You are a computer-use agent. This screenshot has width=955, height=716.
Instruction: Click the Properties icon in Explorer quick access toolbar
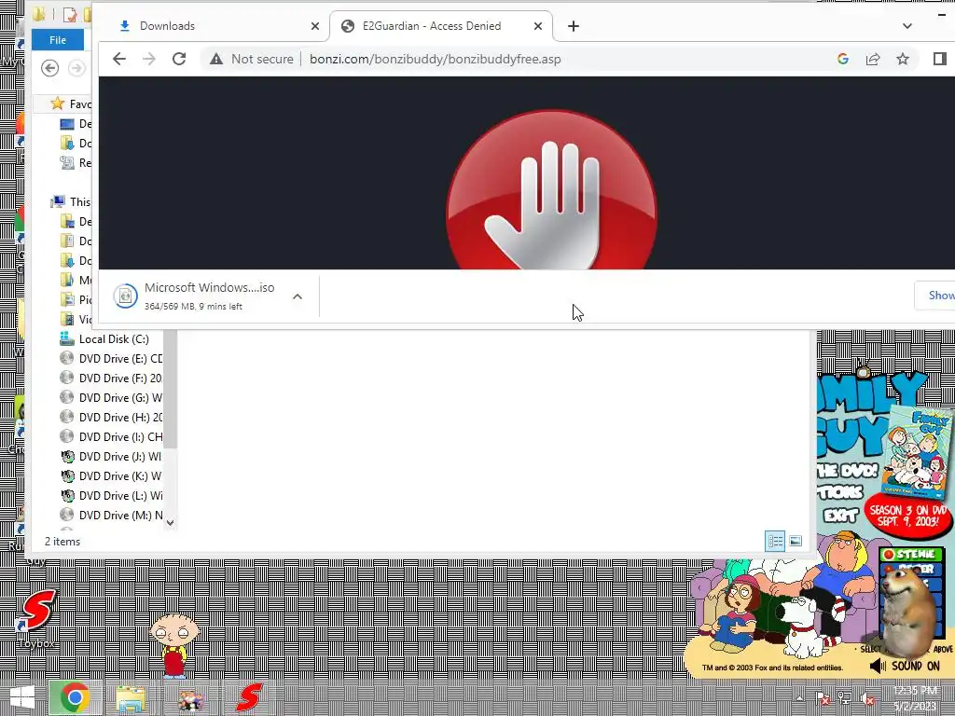[x=69, y=14]
